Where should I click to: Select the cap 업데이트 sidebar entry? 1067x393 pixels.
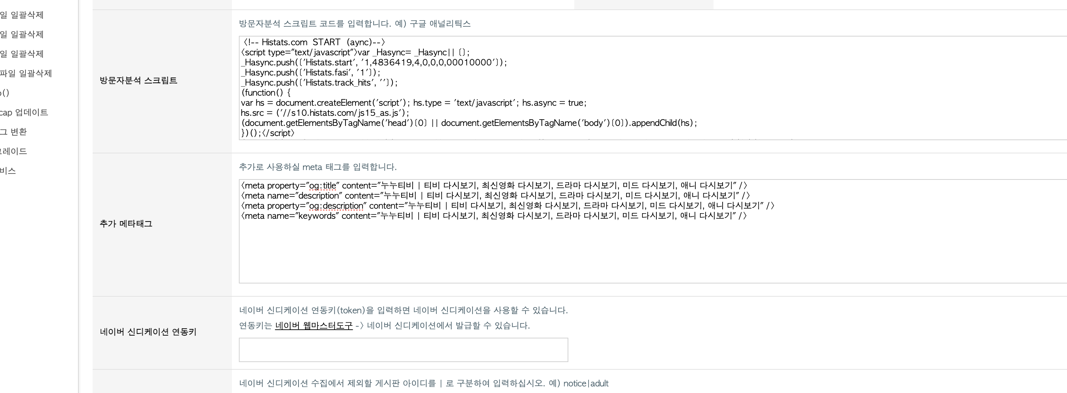[24, 112]
